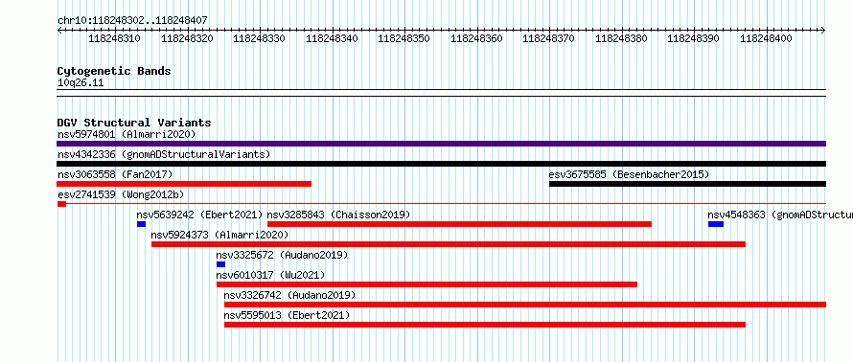Click the Cytogenetic Bands track title

tap(114, 71)
